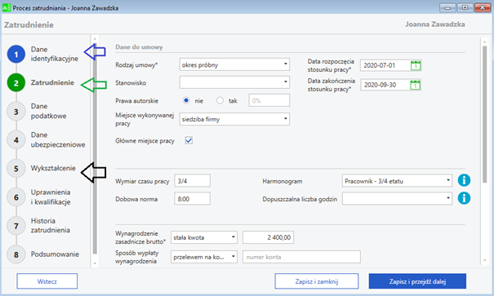Open Miejsce wykonywanej pracy dropdown

(234, 119)
